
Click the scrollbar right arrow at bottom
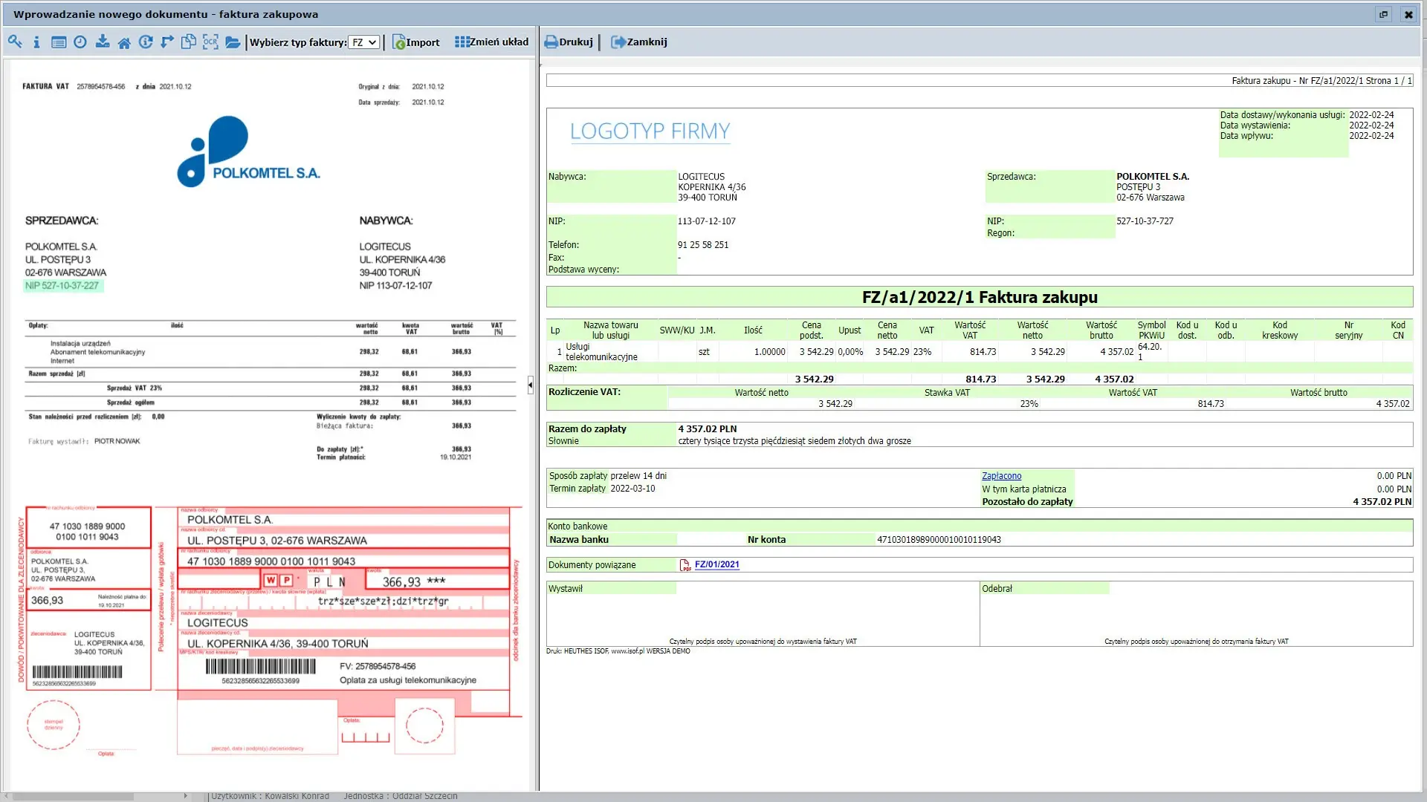185,796
